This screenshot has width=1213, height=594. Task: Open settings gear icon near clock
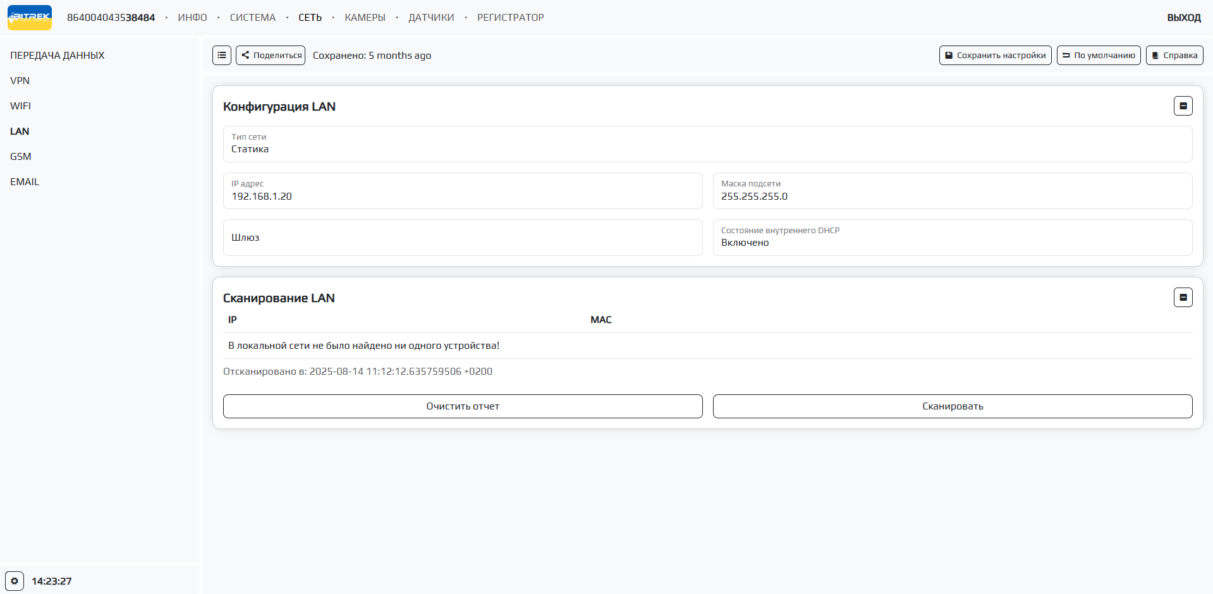[15, 581]
